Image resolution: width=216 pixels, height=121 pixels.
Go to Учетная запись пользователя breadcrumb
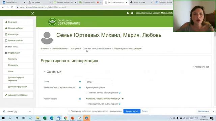[x=97, y=48]
